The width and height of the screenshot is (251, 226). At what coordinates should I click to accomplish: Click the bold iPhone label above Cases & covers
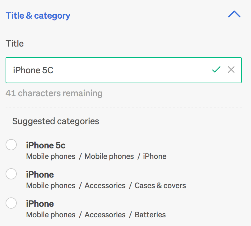(x=40, y=174)
